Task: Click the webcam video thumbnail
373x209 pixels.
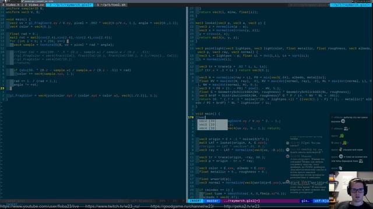Action: click(x=351, y=190)
